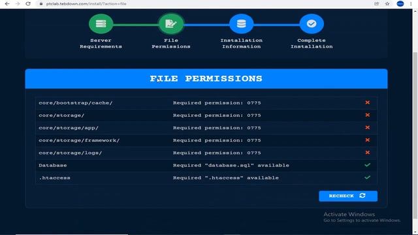
Task: Click Required "database.sql" available text
Action: tap(231, 165)
